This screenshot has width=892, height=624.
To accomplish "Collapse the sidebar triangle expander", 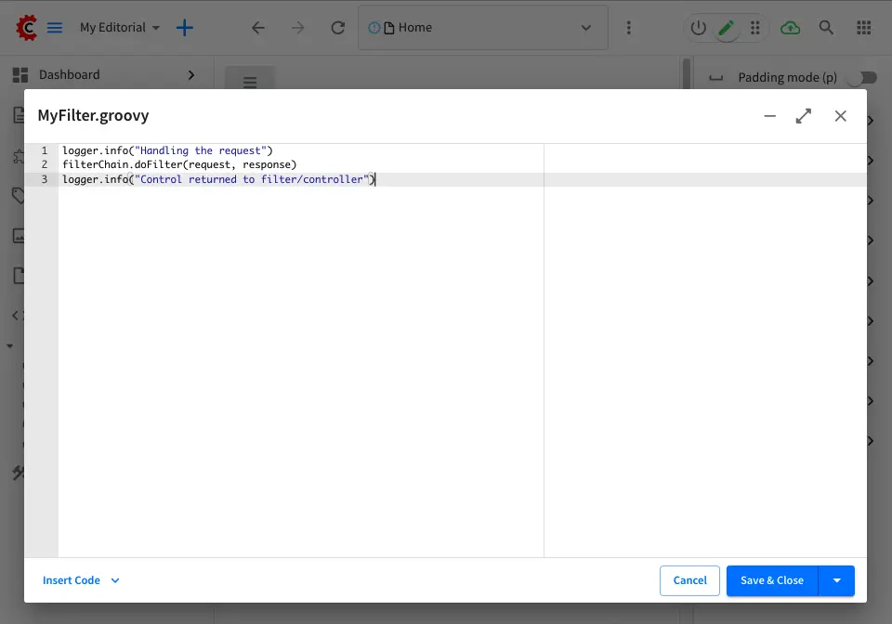I will pyautogui.click(x=9, y=345).
